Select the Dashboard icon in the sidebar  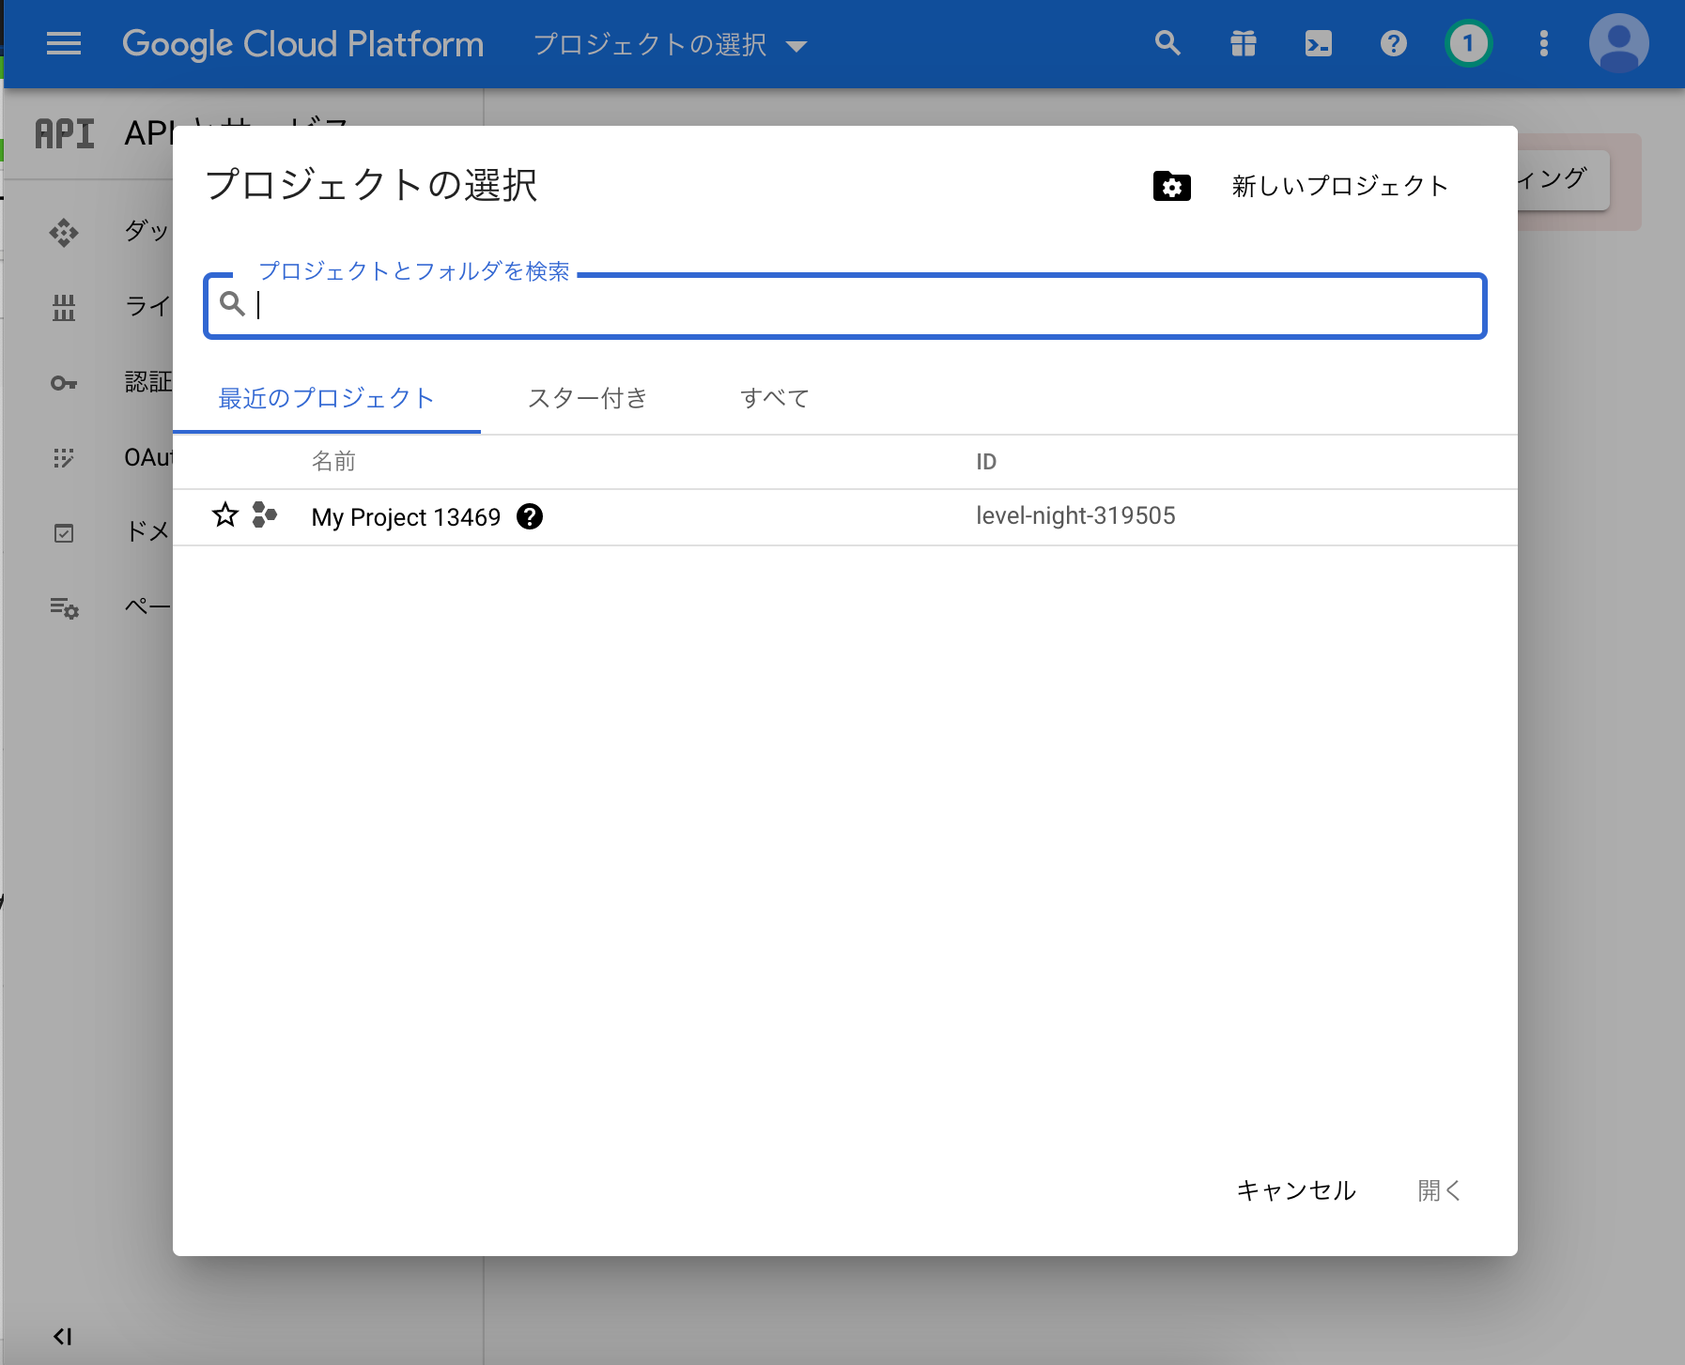click(64, 232)
